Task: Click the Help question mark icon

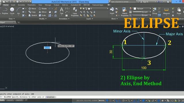Action: pos(168,2)
